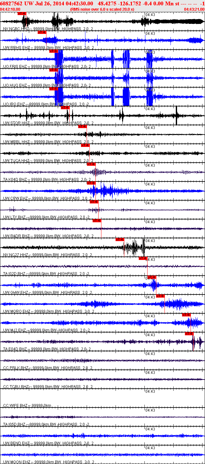The height and width of the screenshot is (464, 205).
Task: Select the 'TA E04D BHZ' station label
Action: (15, 349)
